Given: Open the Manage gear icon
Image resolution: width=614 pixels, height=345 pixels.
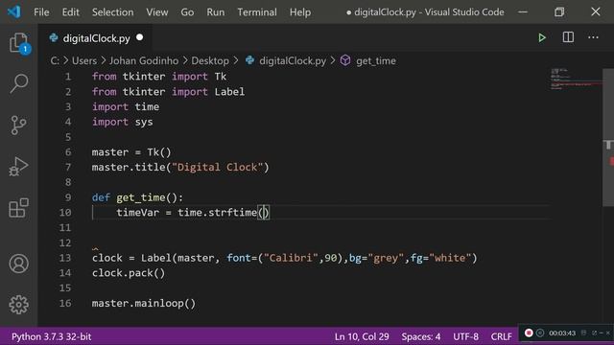Looking at the screenshot, I should pyautogui.click(x=19, y=305).
